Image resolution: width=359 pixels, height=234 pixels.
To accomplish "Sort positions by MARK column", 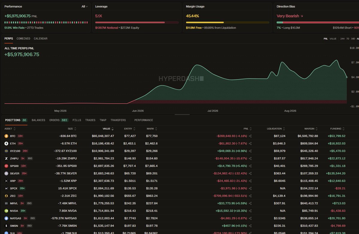I will tap(152, 129).
